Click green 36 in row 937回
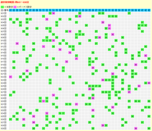The image size is (152, 131). (126, 122)
